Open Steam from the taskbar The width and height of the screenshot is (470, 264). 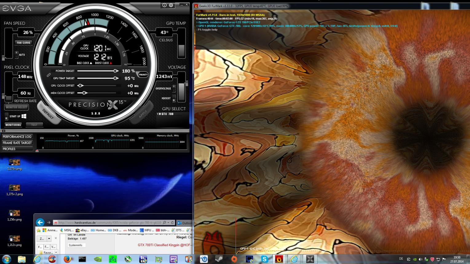pyautogui.click(x=219, y=259)
